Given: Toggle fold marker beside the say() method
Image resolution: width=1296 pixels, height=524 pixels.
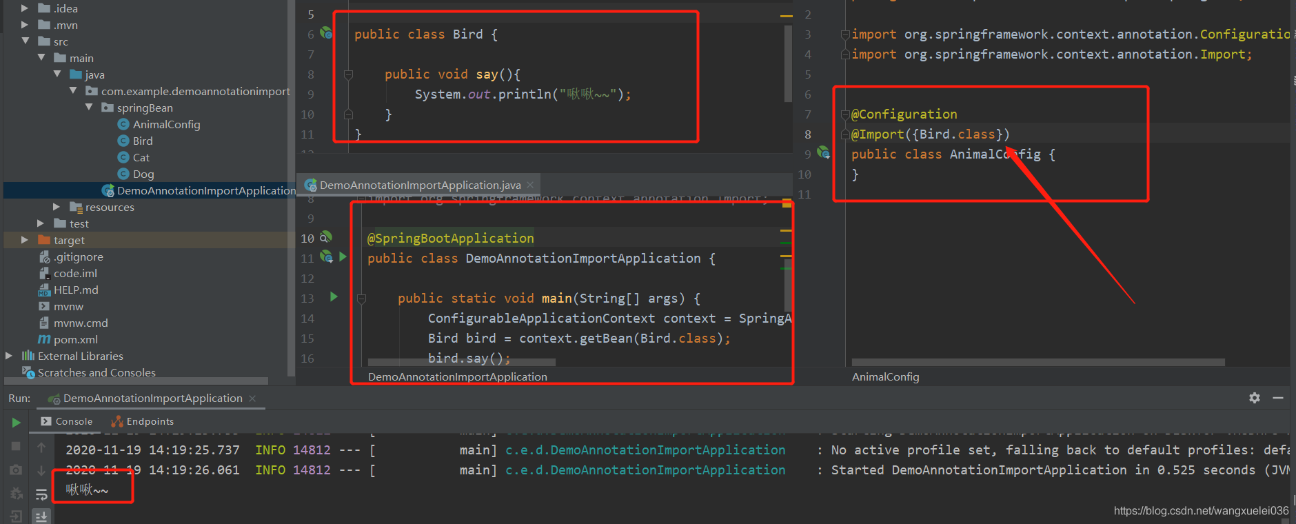Looking at the screenshot, I should coord(348,74).
